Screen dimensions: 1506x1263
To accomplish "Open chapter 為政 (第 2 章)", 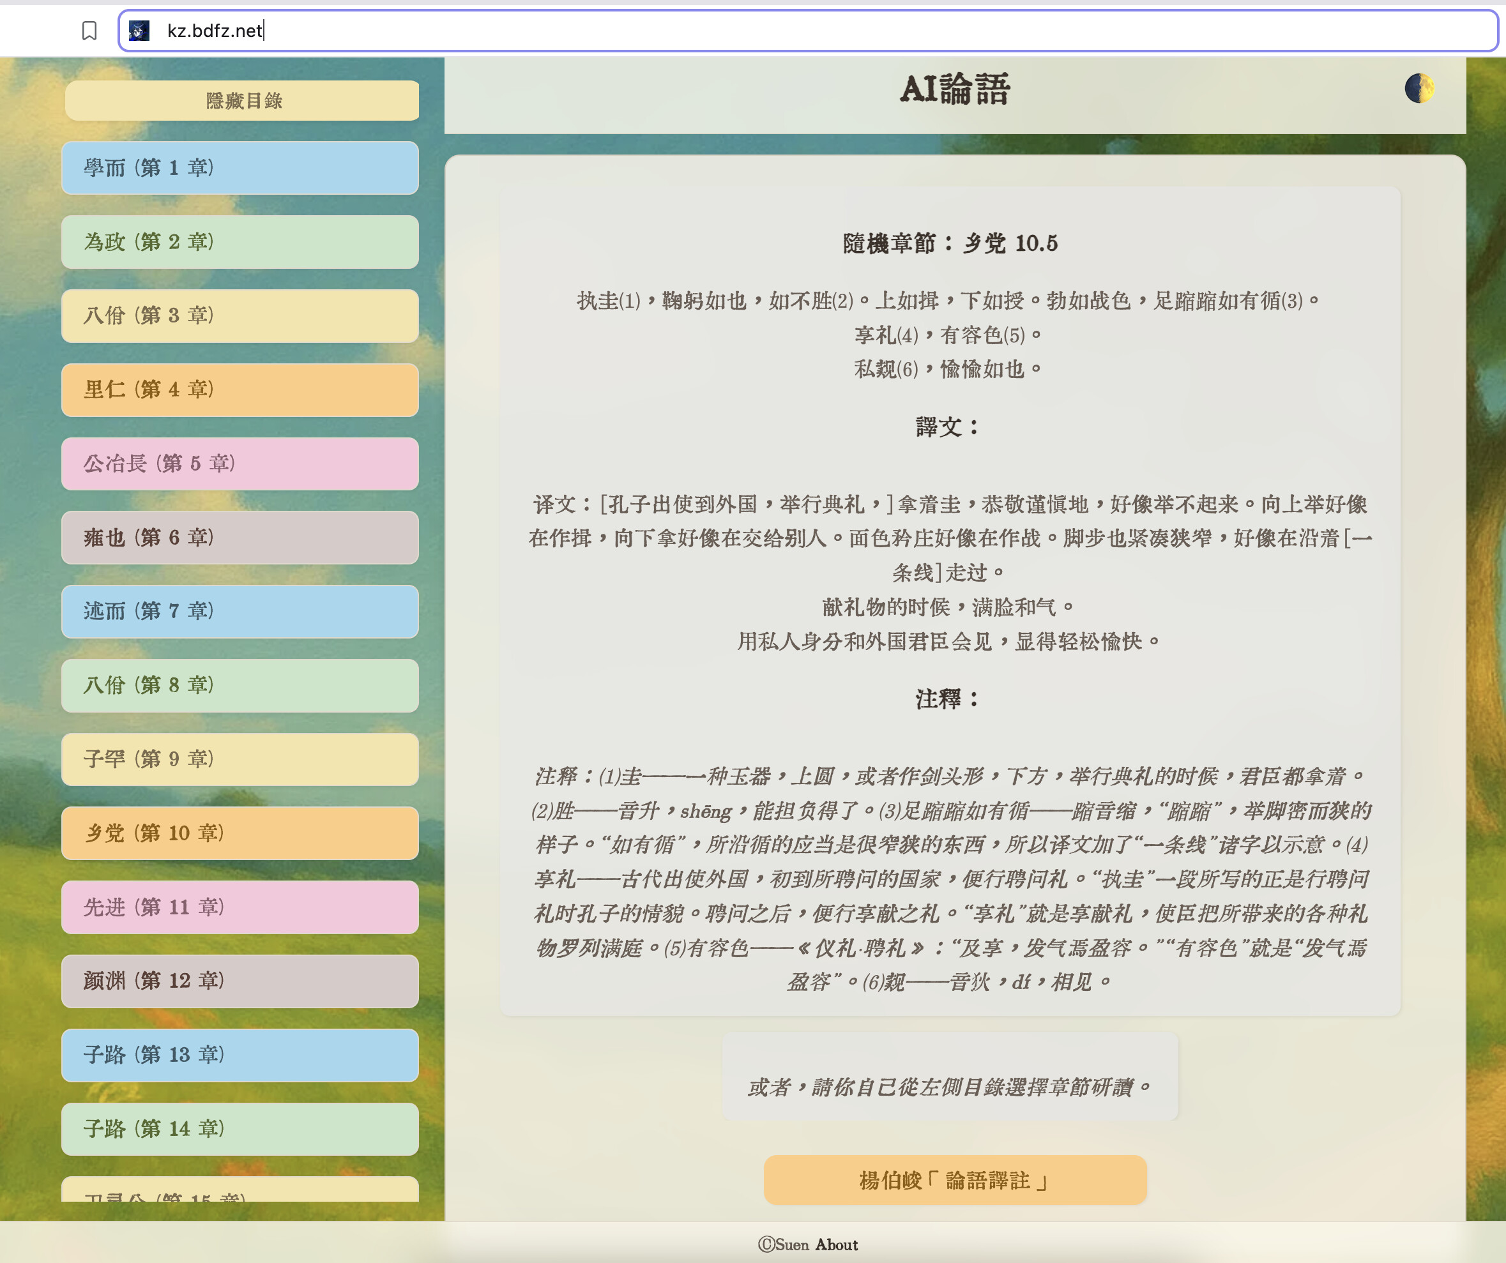I will (240, 241).
